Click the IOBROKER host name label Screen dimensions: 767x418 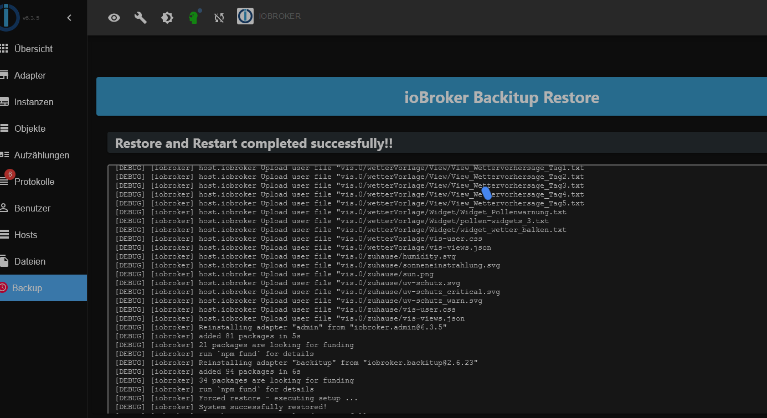[x=280, y=16]
